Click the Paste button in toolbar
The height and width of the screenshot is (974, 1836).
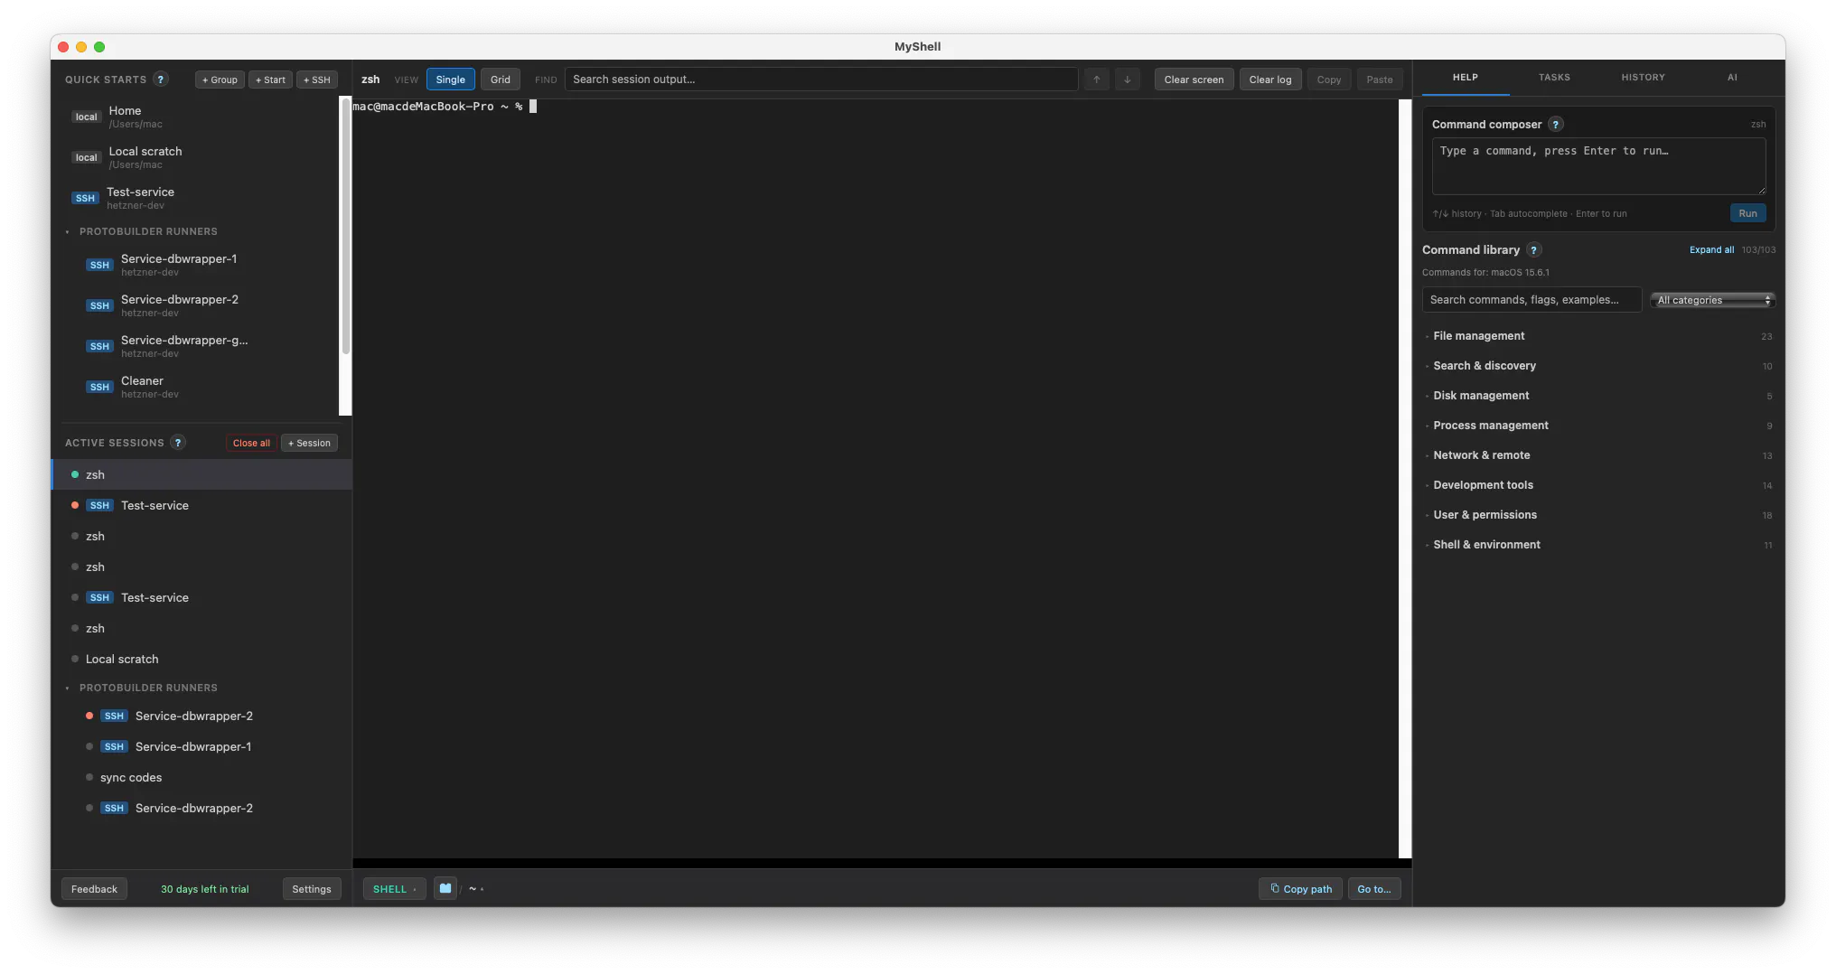(x=1379, y=80)
